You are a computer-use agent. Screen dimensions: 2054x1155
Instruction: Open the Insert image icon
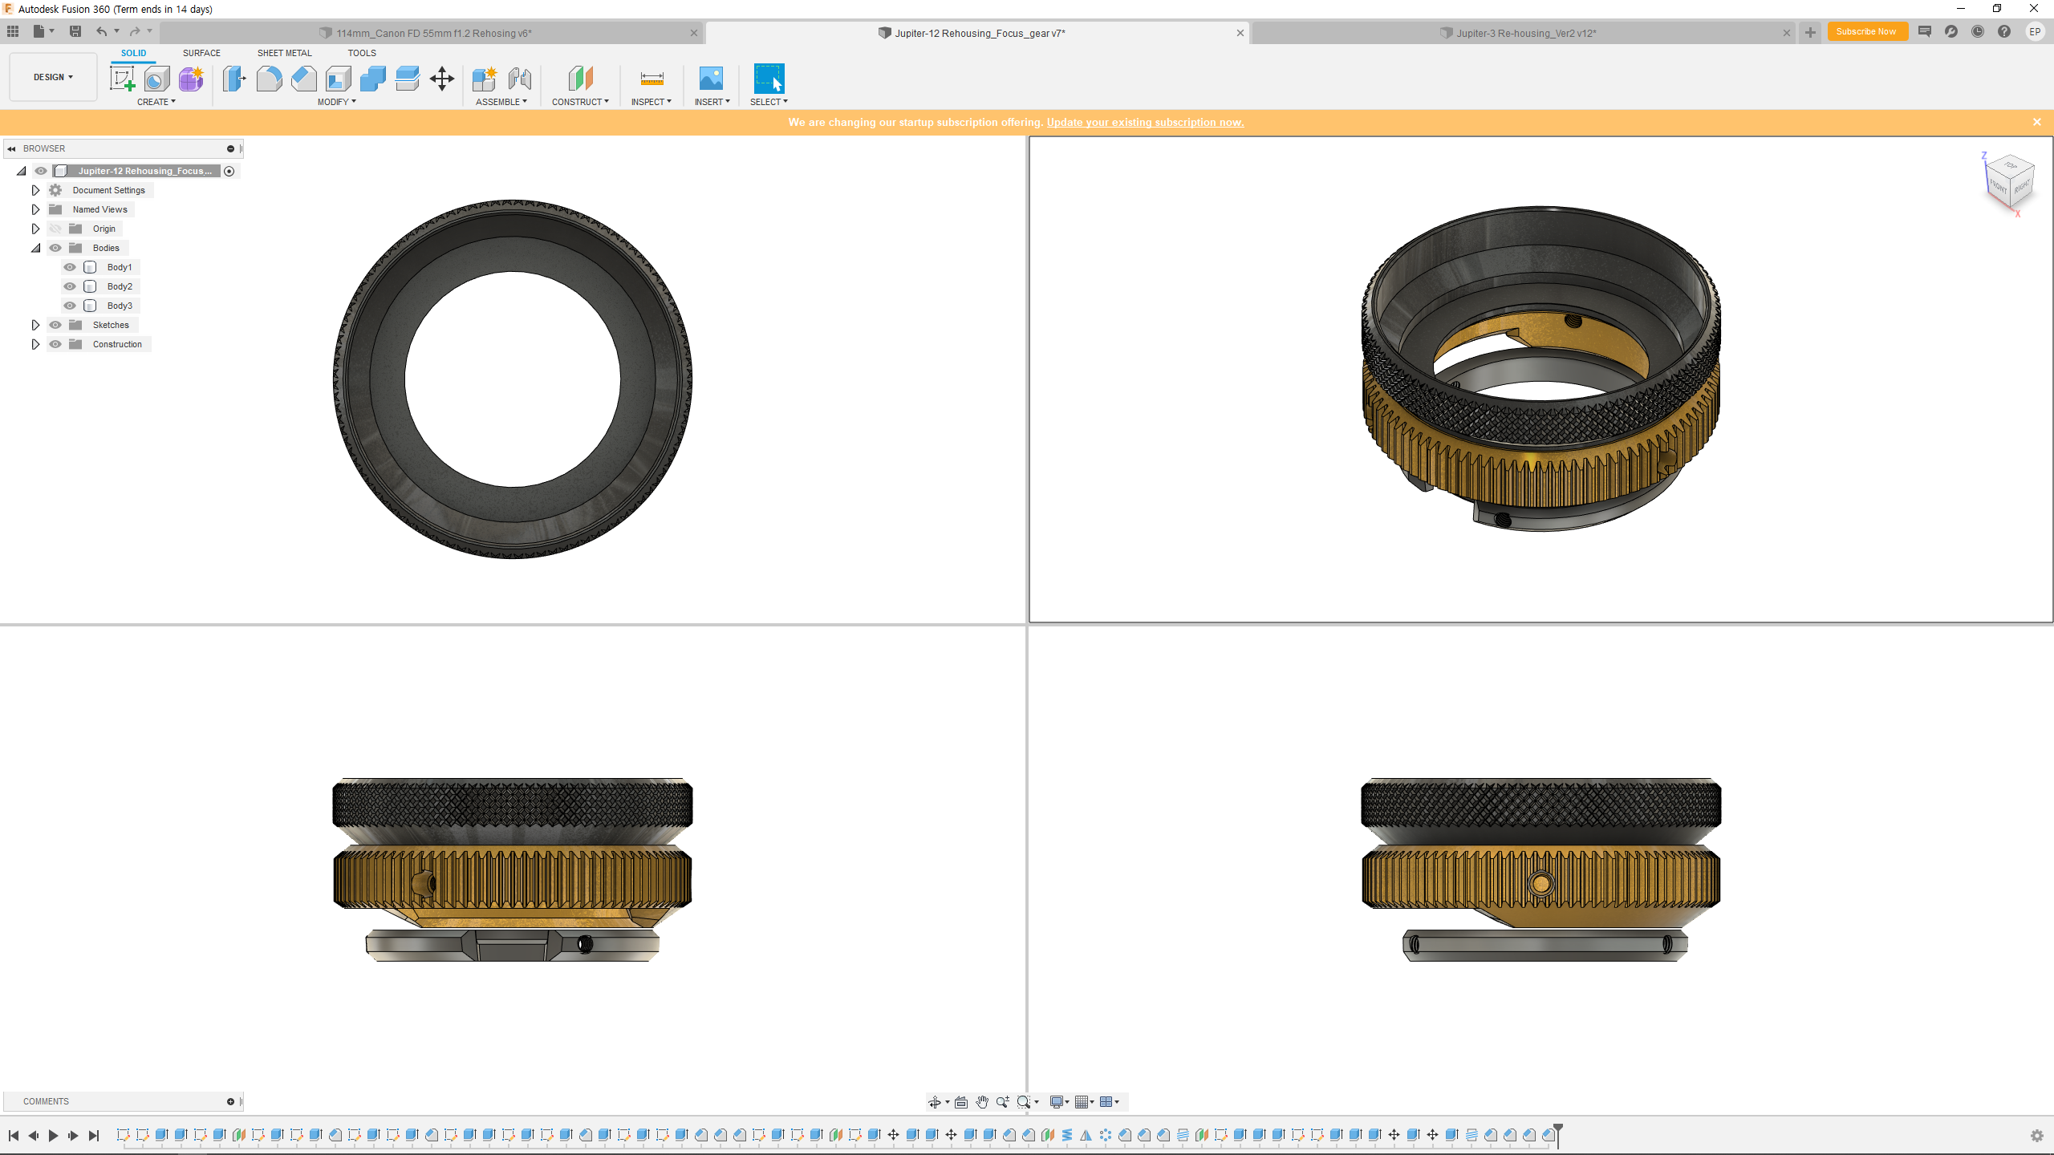point(711,79)
